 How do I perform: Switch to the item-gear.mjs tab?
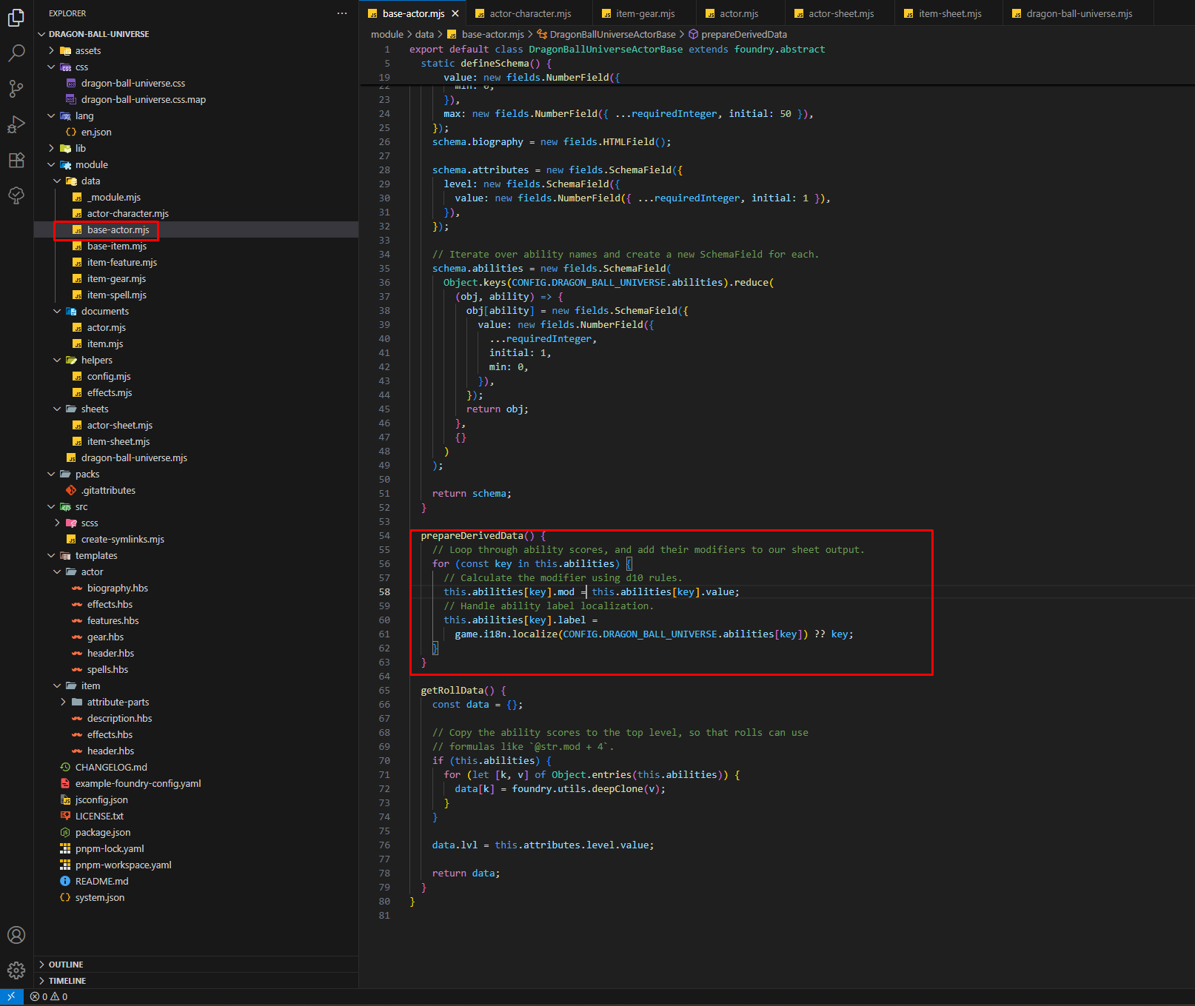(x=645, y=13)
